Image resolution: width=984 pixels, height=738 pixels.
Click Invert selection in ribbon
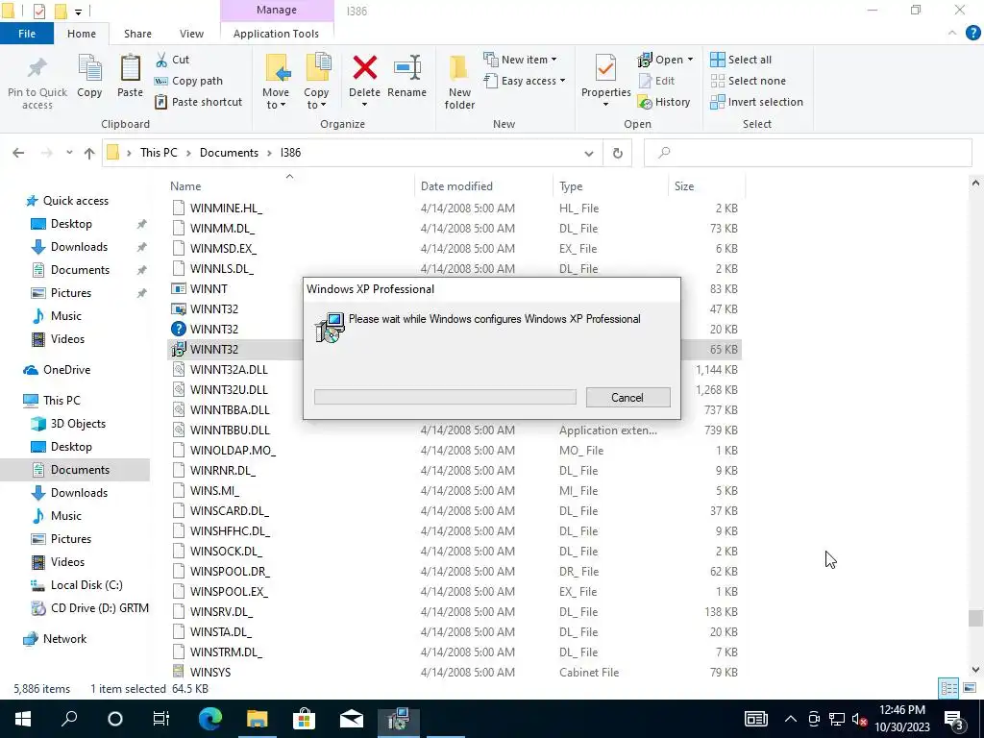[x=756, y=102]
